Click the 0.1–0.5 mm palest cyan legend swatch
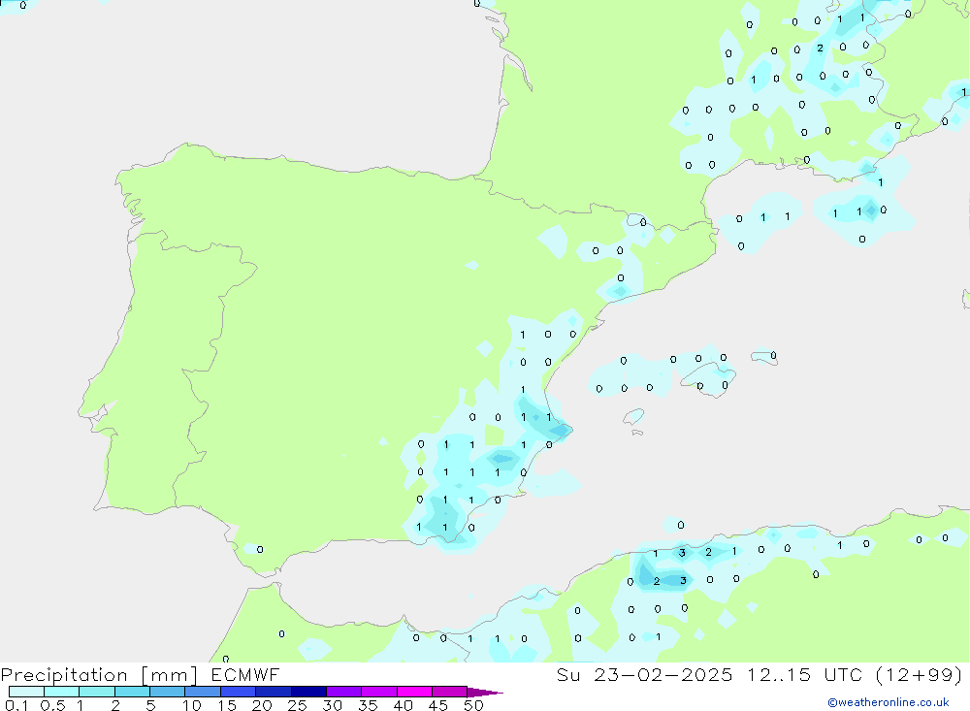 point(26,692)
